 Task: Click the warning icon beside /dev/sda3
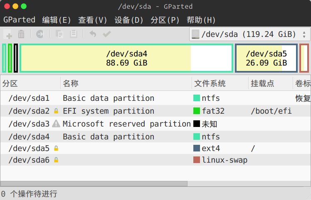pyautogui.click(x=56, y=124)
